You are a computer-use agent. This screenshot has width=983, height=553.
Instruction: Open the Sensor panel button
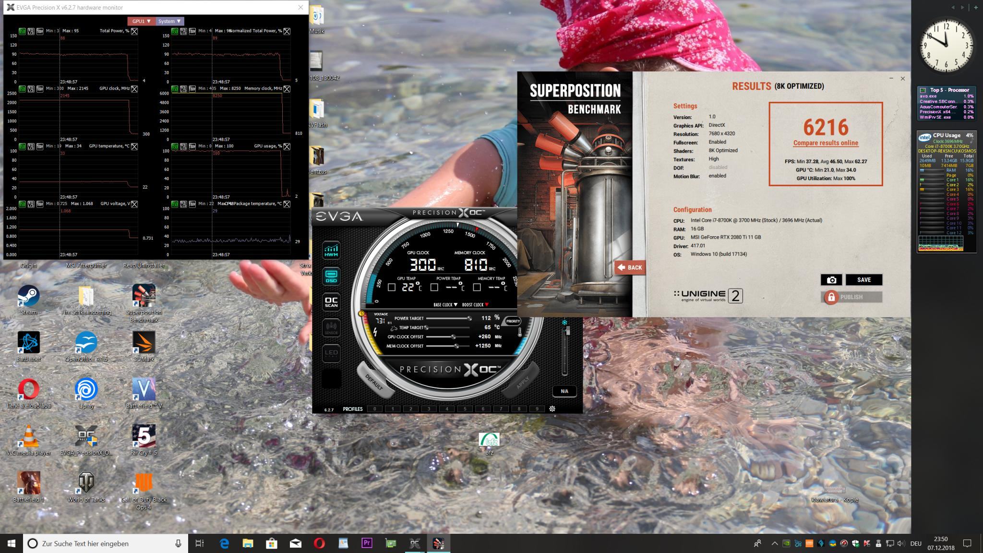(x=331, y=327)
